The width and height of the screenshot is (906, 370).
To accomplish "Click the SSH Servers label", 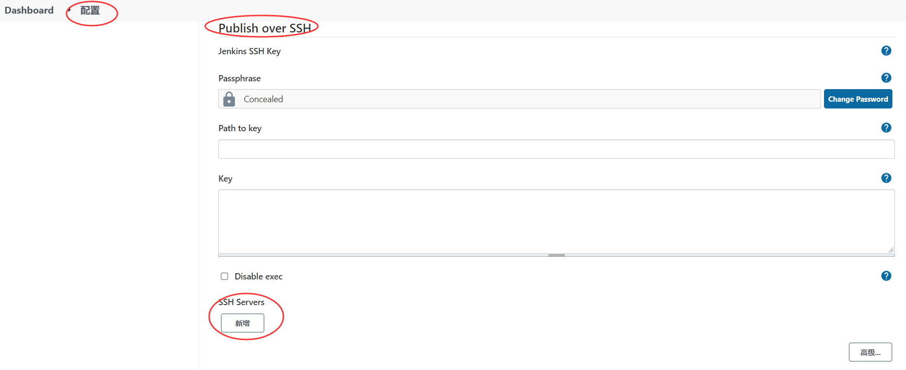I will coord(241,302).
